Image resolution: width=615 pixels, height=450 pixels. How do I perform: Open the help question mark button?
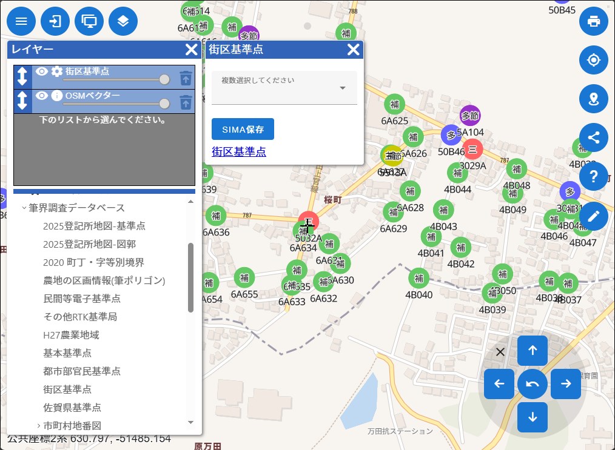pyautogui.click(x=593, y=176)
